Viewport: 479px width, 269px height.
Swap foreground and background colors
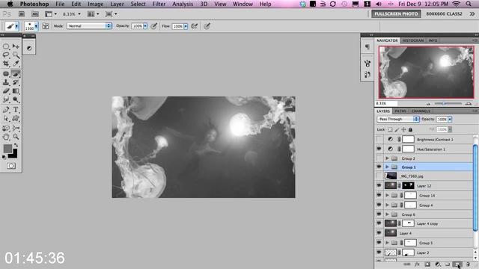(x=16, y=146)
